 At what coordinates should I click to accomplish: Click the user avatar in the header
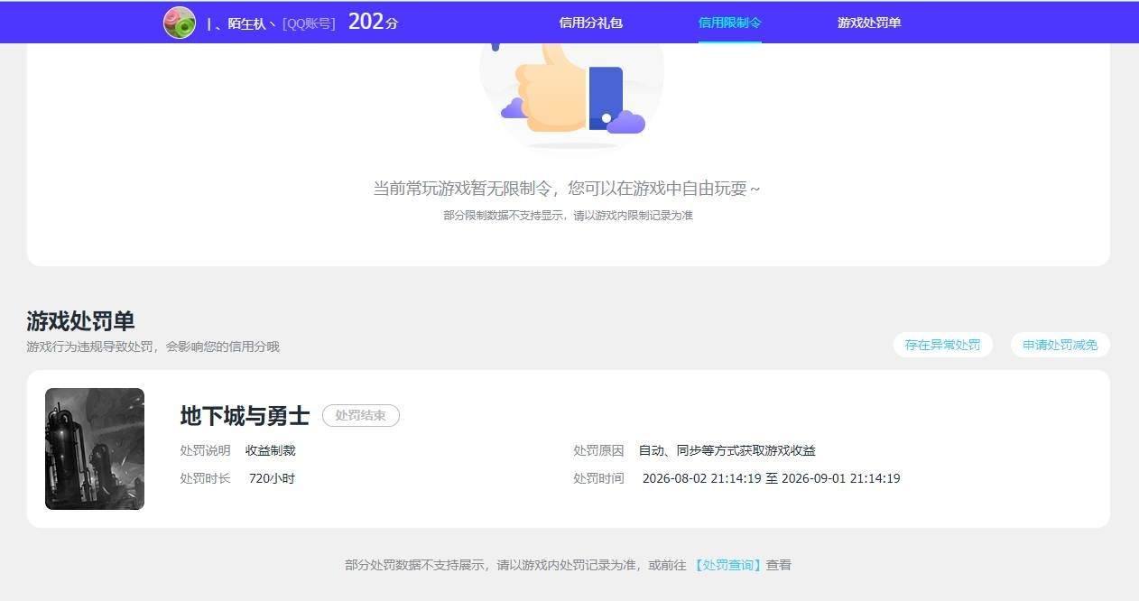[x=180, y=23]
